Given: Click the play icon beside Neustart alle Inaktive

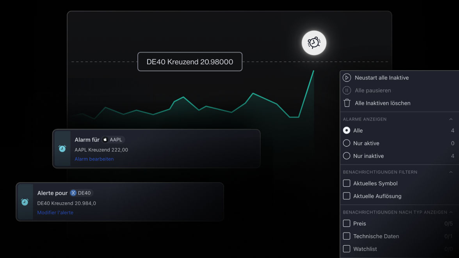Looking at the screenshot, I should pos(347,78).
